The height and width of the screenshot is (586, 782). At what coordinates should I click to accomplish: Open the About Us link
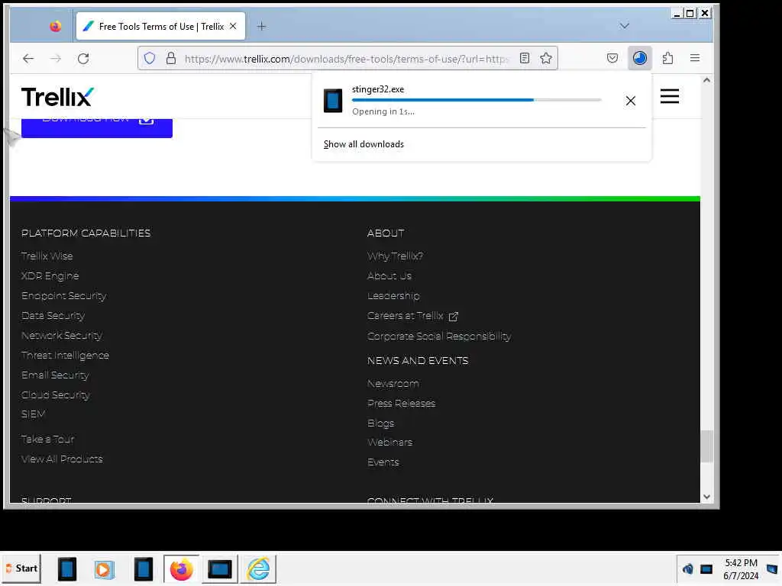[x=389, y=276]
